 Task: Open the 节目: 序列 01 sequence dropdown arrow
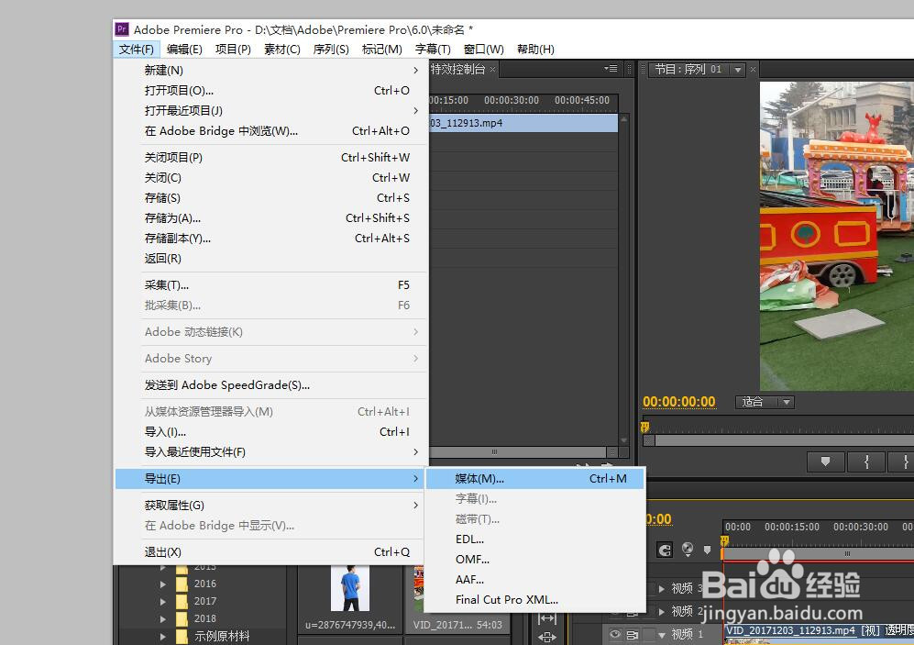pos(738,70)
